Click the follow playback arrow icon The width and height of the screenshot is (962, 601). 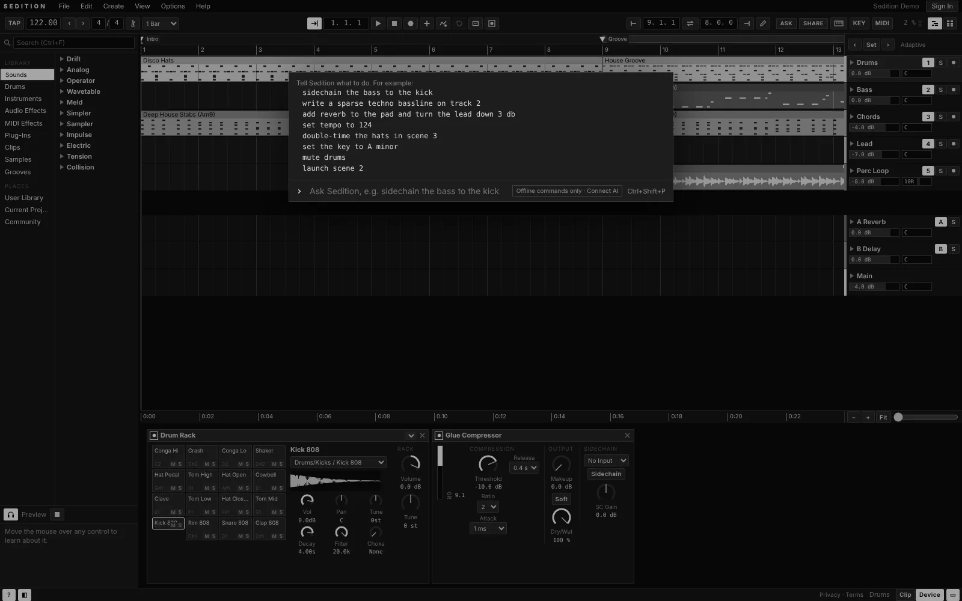click(x=314, y=23)
